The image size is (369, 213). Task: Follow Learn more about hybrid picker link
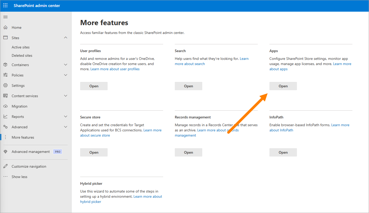[x=90, y=202]
